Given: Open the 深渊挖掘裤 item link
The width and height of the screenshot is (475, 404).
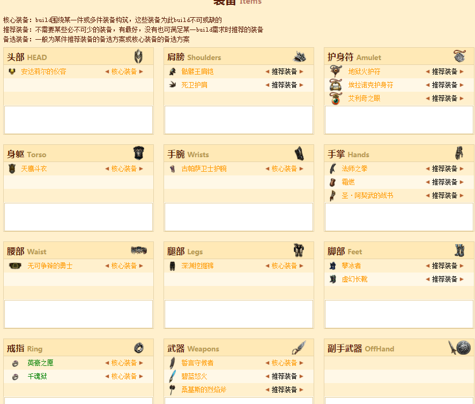Looking at the screenshot, I should (x=197, y=266).
